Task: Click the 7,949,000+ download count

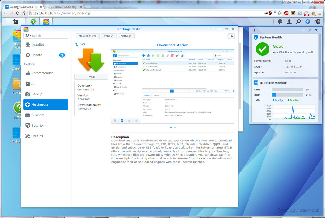Action: coord(85,109)
